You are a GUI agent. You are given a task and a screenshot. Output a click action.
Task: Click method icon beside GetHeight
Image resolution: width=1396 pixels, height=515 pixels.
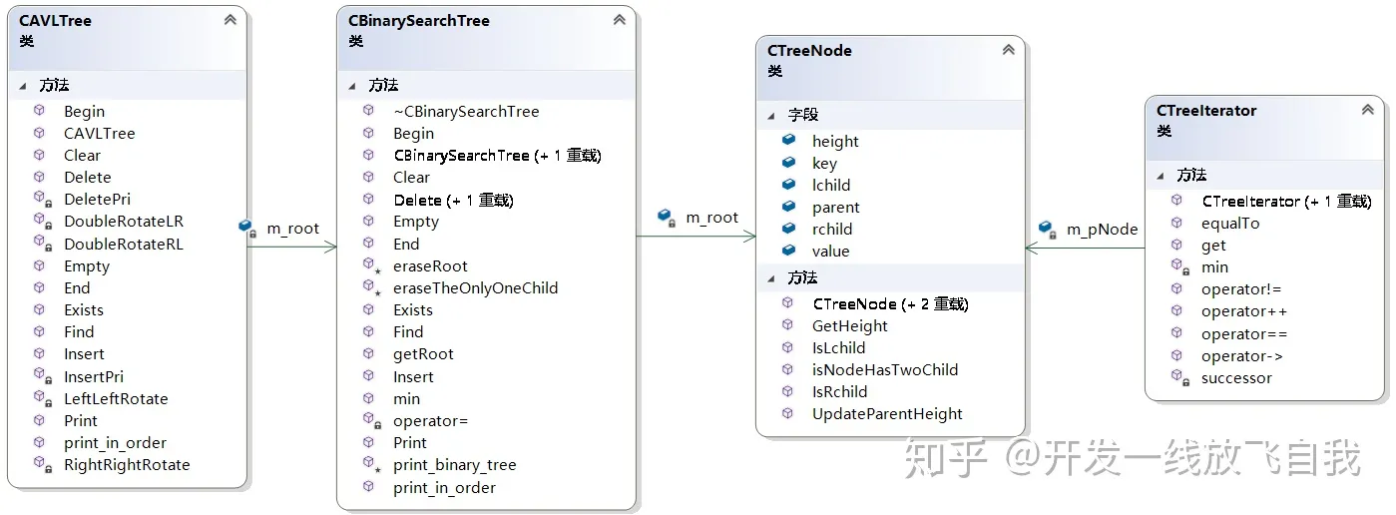click(788, 325)
